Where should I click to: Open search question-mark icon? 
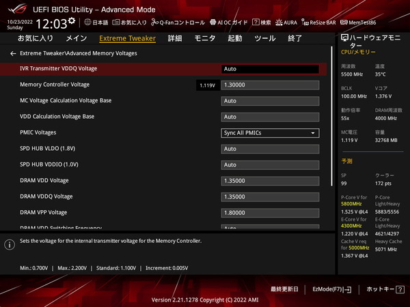(256, 23)
